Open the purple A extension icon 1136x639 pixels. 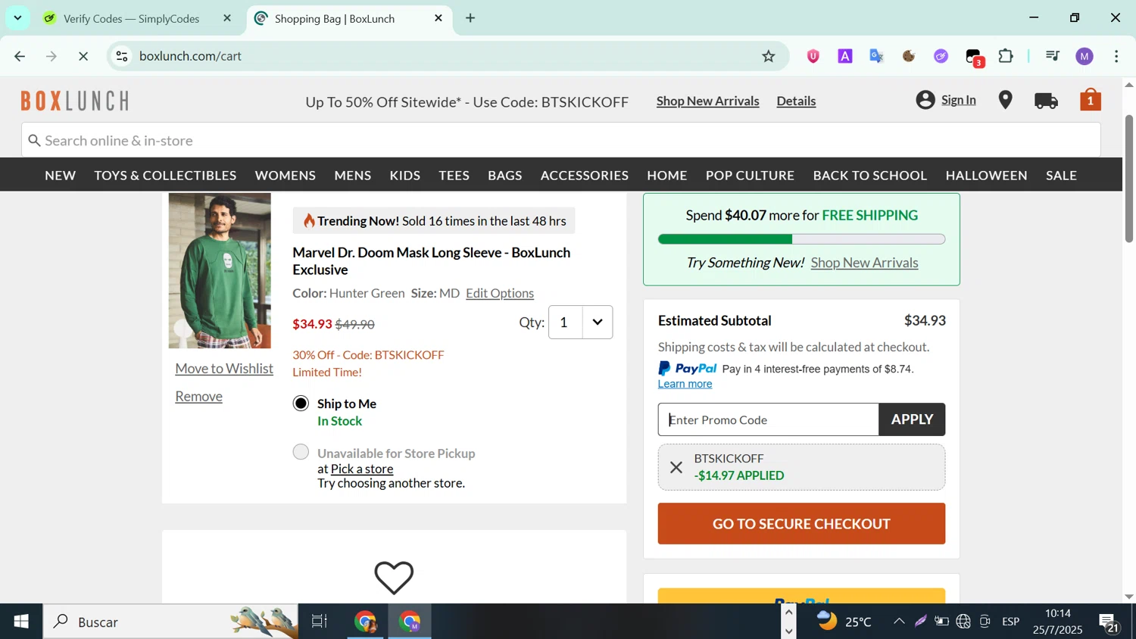click(x=845, y=56)
